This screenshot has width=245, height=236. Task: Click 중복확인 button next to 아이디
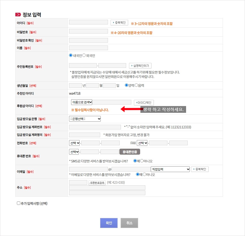119,23
